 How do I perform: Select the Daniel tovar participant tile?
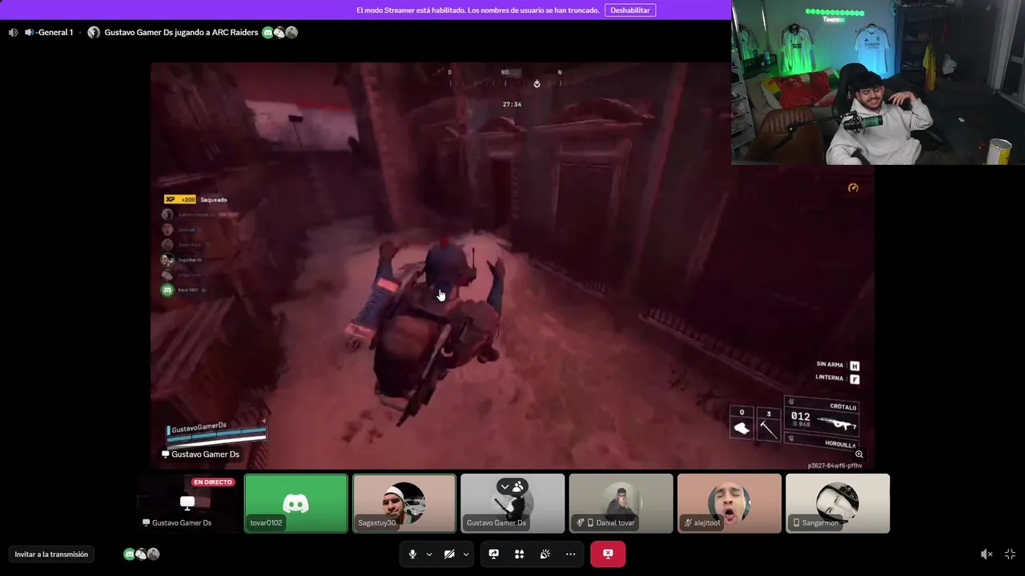click(x=621, y=503)
